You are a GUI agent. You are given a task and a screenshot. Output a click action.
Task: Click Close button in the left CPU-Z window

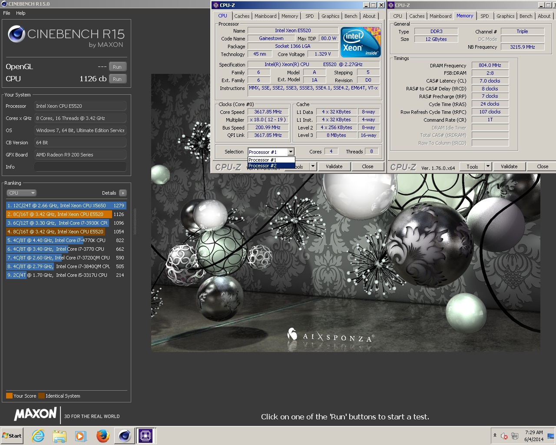point(367,166)
